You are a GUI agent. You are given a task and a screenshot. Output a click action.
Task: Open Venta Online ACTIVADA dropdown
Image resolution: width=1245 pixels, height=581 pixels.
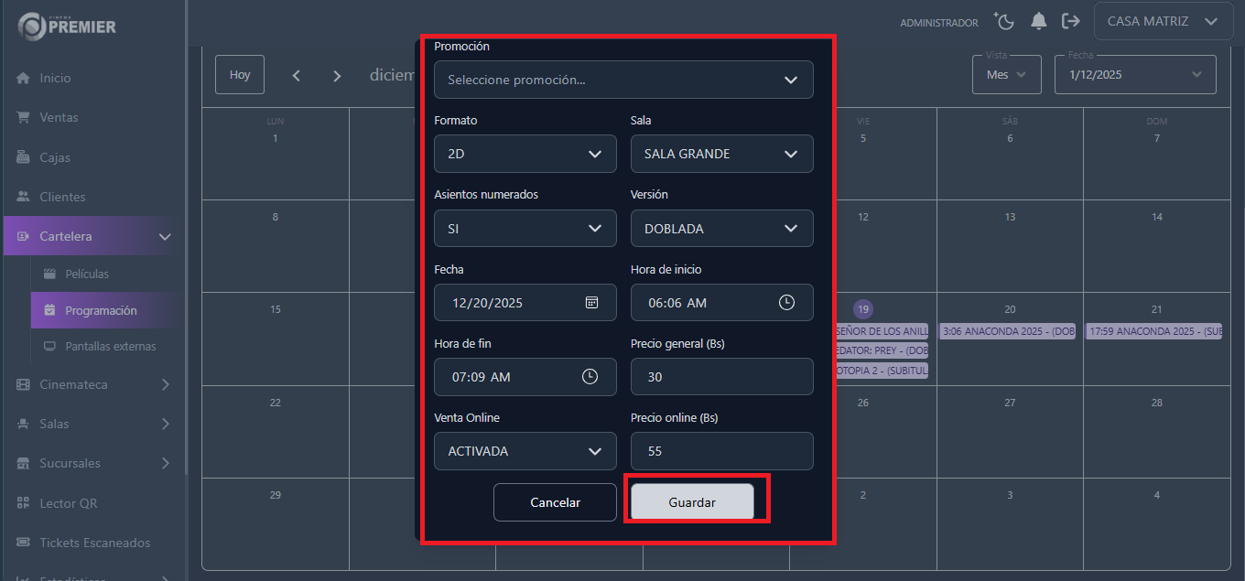coord(525,451)
